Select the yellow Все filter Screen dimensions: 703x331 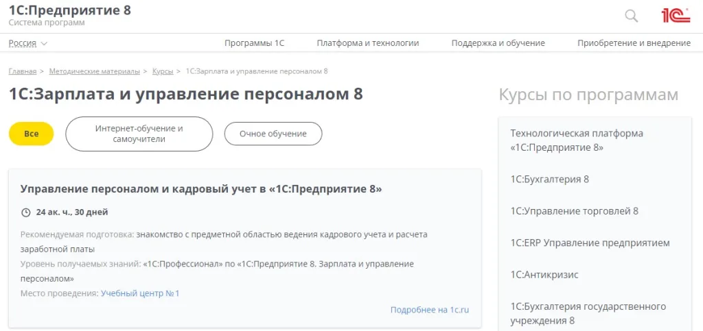32,134
